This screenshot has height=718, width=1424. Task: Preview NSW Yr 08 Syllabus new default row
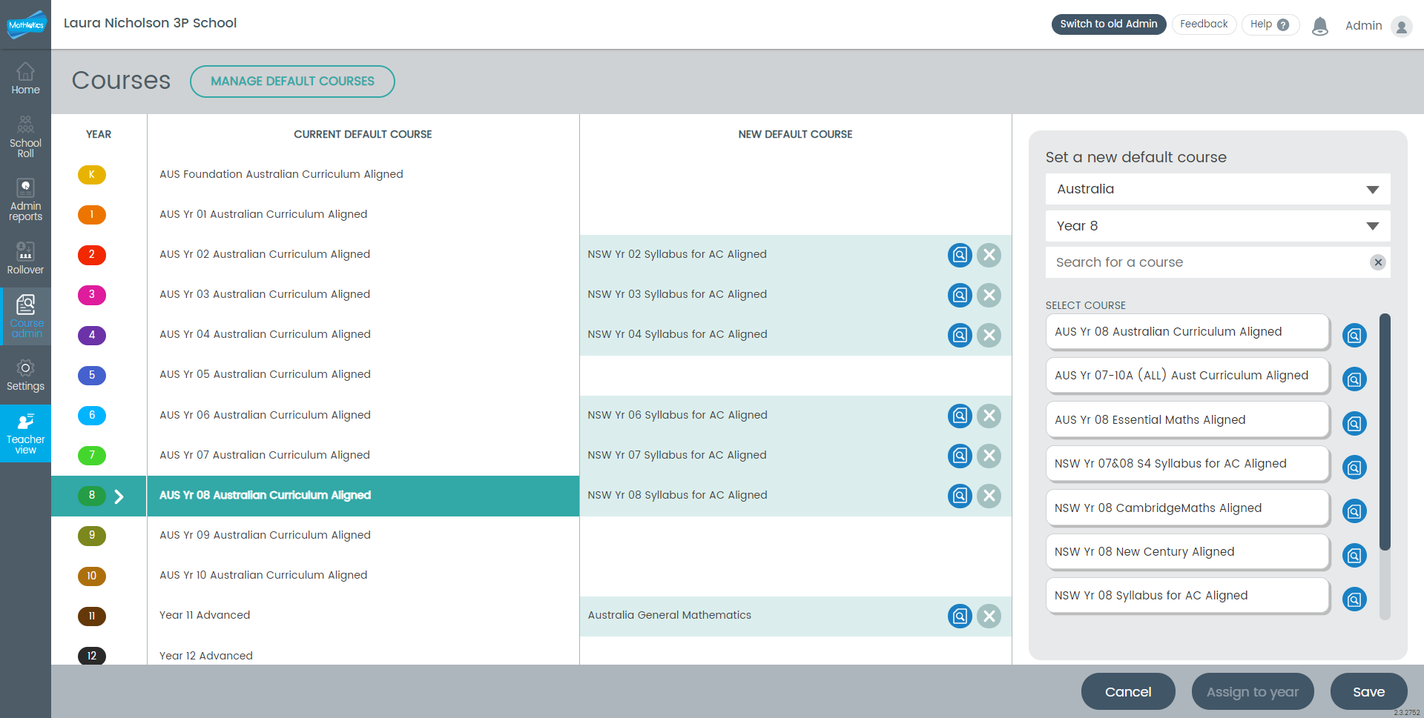click(x=960, y=496)
